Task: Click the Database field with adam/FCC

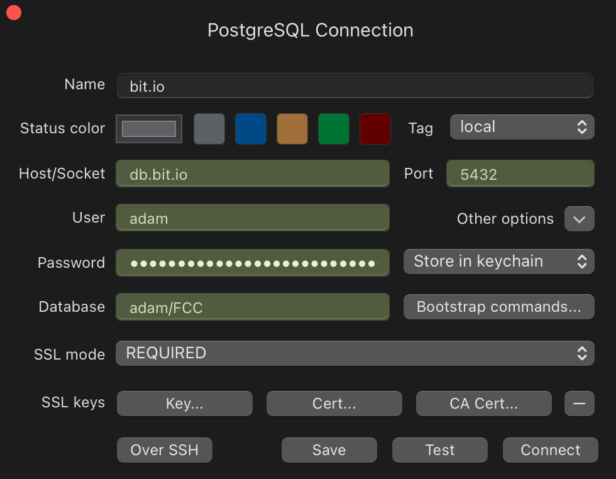Action: coord(253,307)
